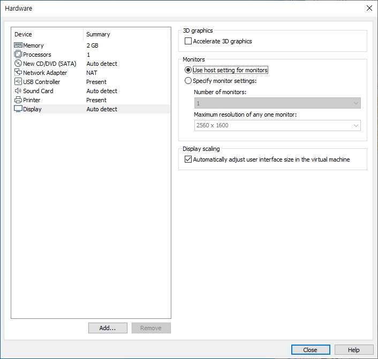Select Specify monitor settings radio button
This screenshot has width=378, height=359.
(x=188, y=80)
